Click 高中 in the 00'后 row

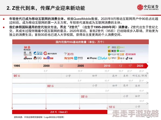click(126, 86)
